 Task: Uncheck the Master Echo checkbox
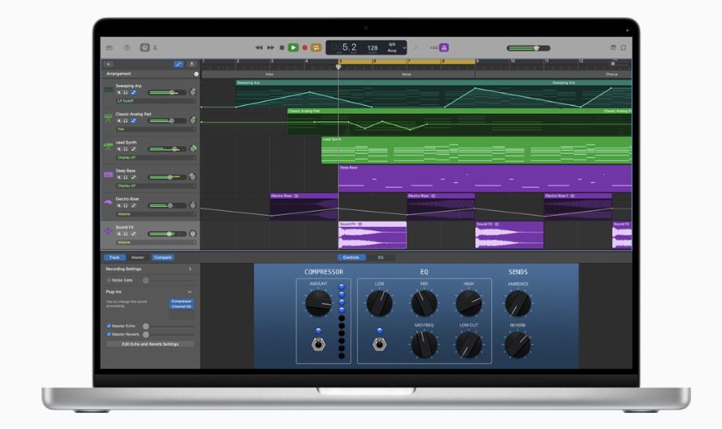[109, 326]
